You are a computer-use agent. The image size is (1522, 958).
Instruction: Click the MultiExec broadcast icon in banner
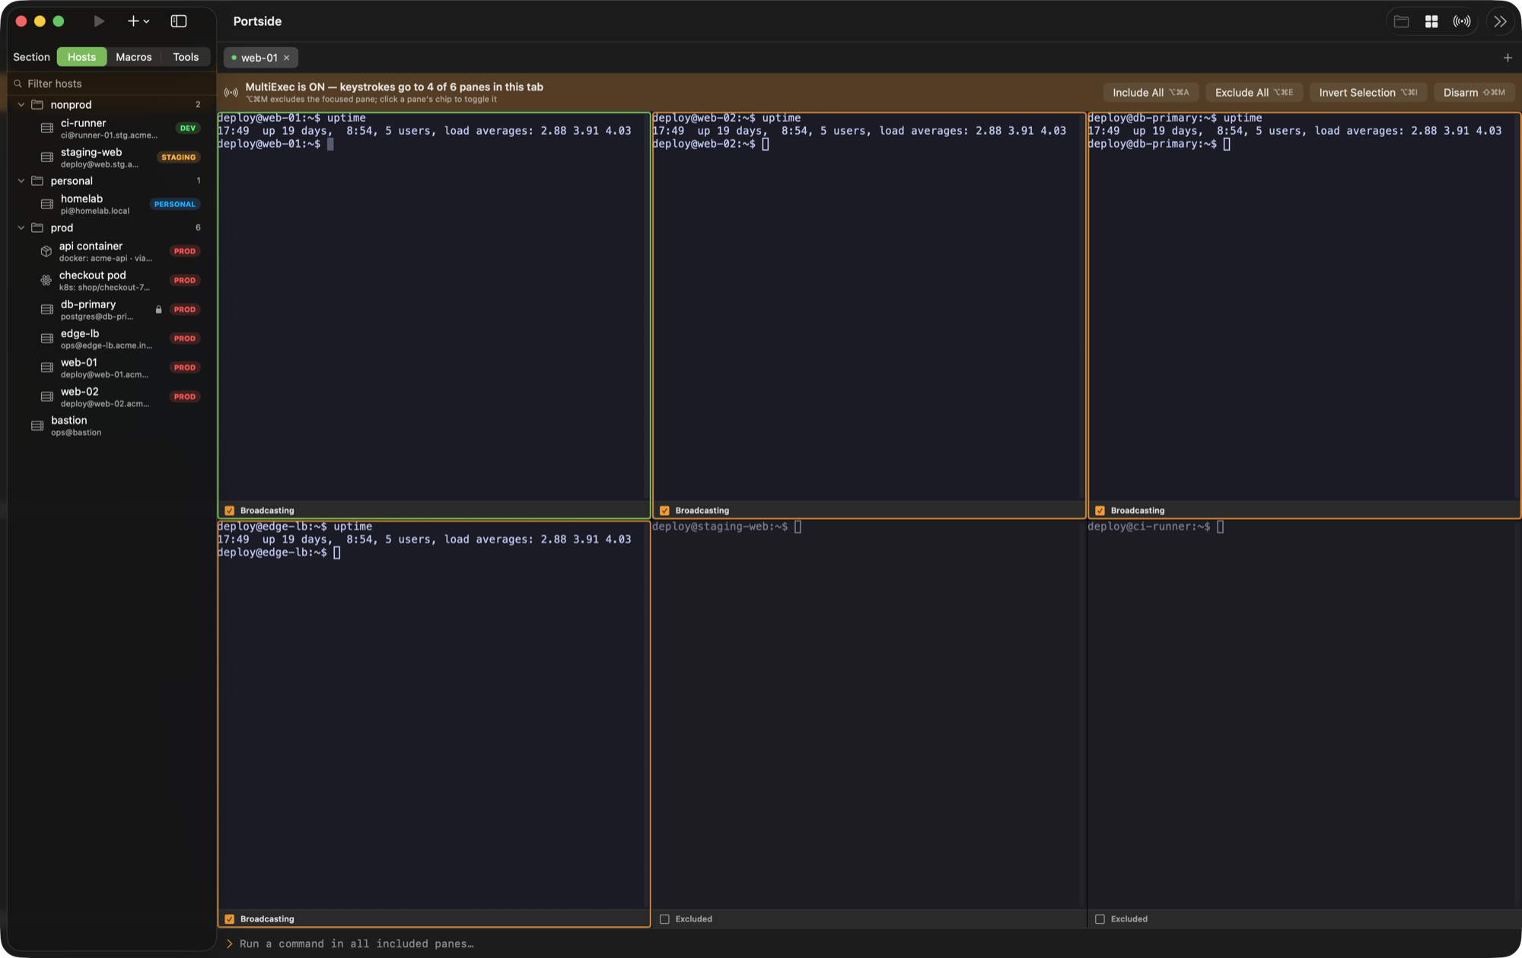point(231,93)
